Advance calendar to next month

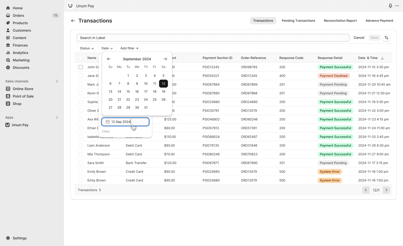pyautogui.click(x=165, y=59)
